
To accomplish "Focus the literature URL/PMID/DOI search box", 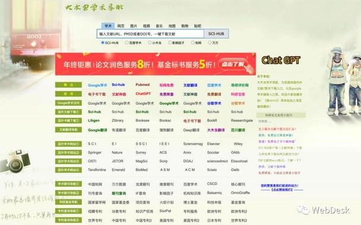I will tap(150, 34).
